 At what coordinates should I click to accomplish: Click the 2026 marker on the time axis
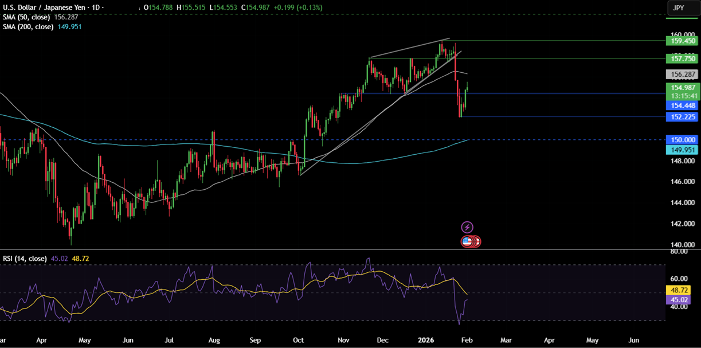(x=425, y=340)
